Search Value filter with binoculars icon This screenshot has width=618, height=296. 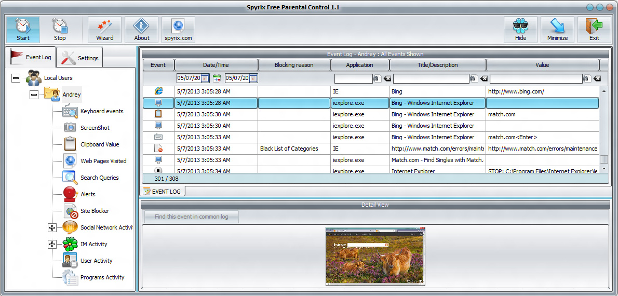586,78
